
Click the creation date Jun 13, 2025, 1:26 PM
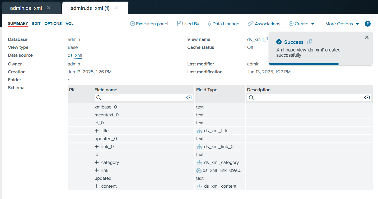click(x=90, y=72)
